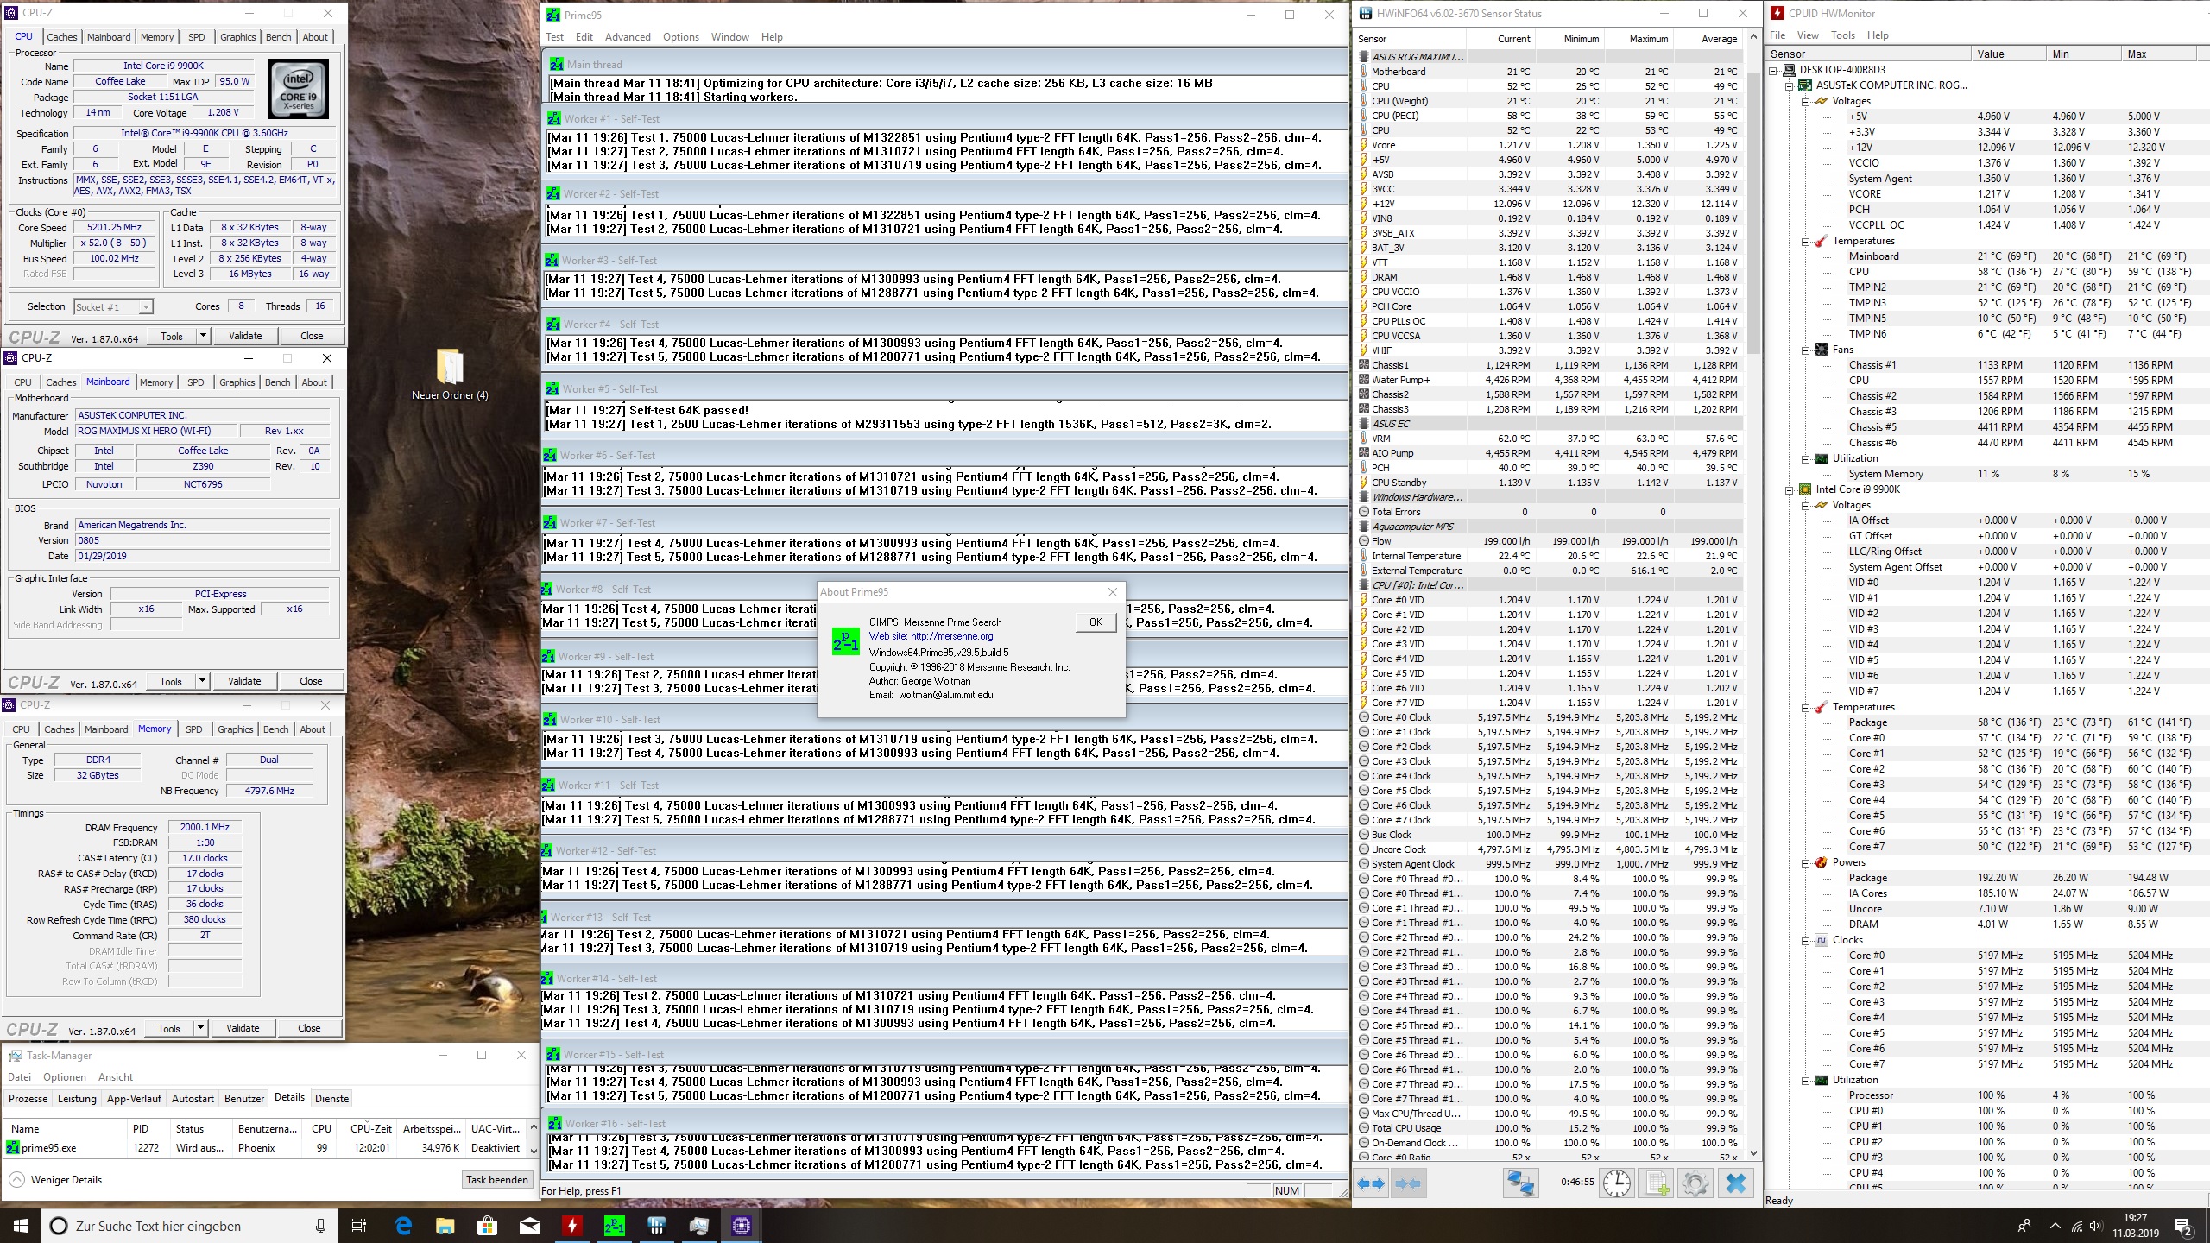Click Task-Manager details list scrollbar down arrow
This screenshot has width=2210, height=1243.
pos(533,1151)
